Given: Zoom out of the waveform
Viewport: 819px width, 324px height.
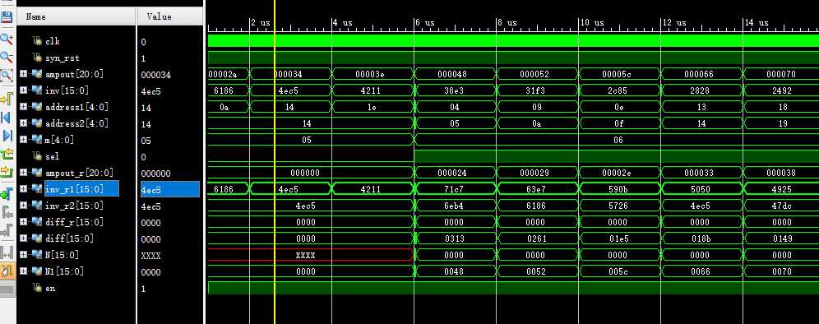Looking at the screenshot, I should [x=7, y=57].
